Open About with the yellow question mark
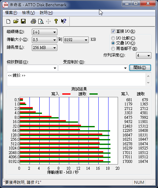Image resolution: width=158 pixels, height=188 pixels. click(x=56, y=21)
